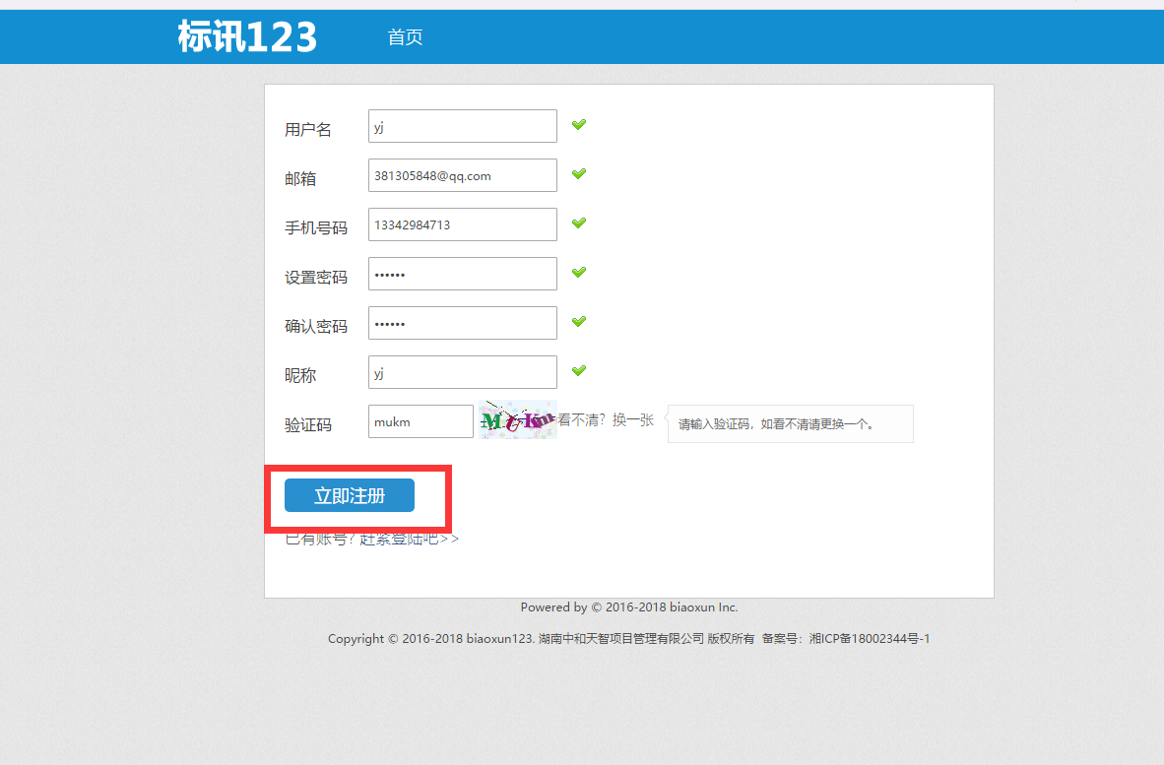Refresh the captcha image
This screenshot has height=765, width=1164.
pos(517,420)
